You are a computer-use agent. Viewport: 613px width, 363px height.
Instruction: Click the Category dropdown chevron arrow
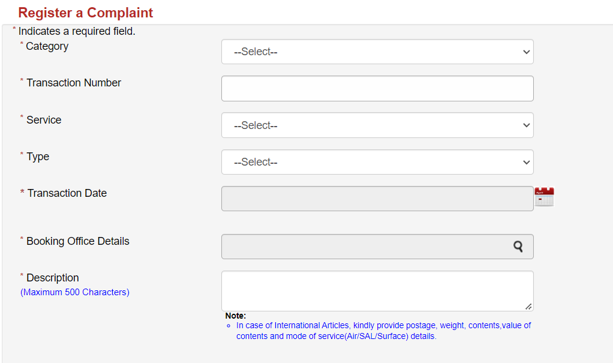pyautogui.click(x=527, y=52)
